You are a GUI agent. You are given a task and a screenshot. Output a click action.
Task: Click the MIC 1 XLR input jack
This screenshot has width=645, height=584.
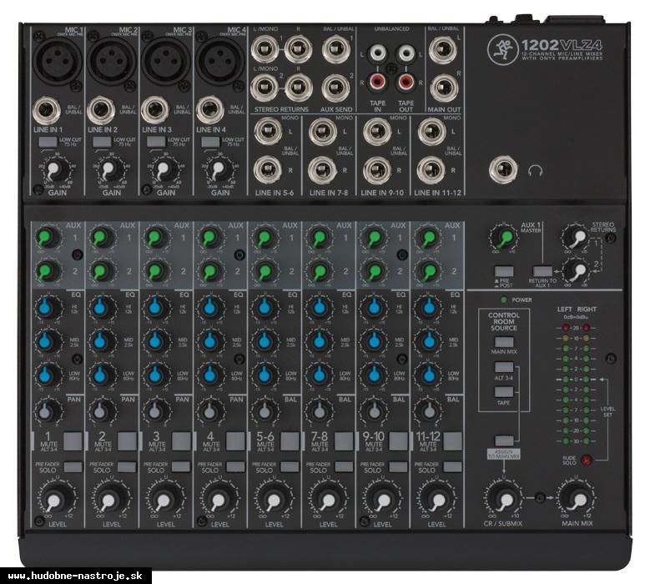(58, 59)
